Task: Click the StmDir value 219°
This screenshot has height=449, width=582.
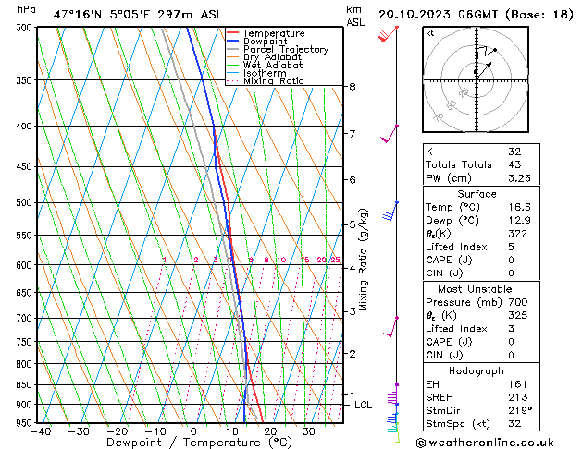Action: point(520,410)
